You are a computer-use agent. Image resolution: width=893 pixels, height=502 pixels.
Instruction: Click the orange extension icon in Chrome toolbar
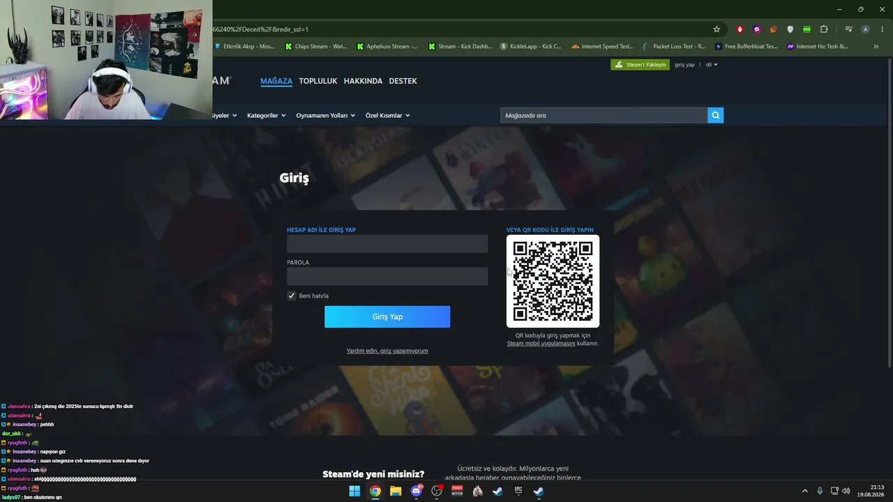pyautogui.click(x=774, y=29)
